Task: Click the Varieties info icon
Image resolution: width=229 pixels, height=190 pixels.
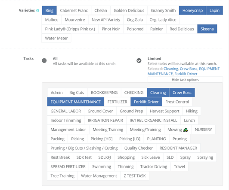Action: [38, 10]
